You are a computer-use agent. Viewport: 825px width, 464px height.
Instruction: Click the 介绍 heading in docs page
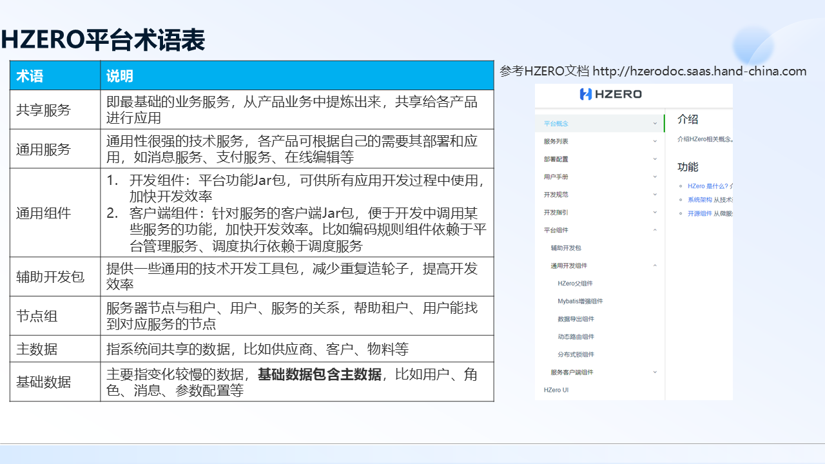(x=688, y=119)
